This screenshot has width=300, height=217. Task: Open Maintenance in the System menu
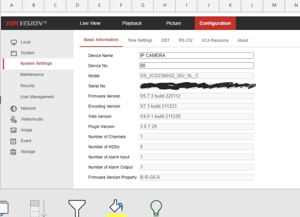click(32, 75)
